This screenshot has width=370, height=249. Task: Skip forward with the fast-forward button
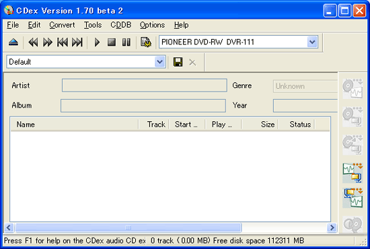pyautogui.click(x=48, y=42)
